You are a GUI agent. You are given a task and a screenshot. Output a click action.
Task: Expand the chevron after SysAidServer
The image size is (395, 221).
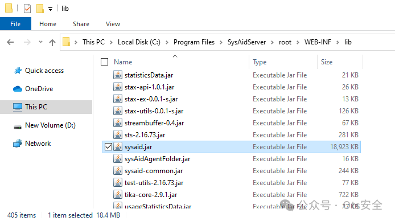(272, 42)
